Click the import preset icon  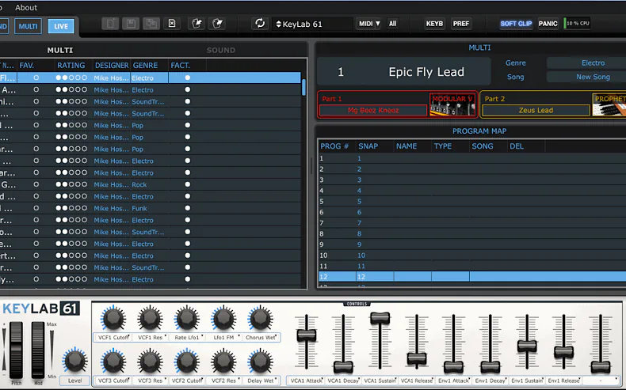pyautogui.click(x=197, y=24)
